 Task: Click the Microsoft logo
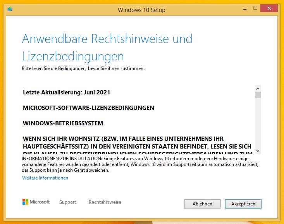click(x=36, y=202)
